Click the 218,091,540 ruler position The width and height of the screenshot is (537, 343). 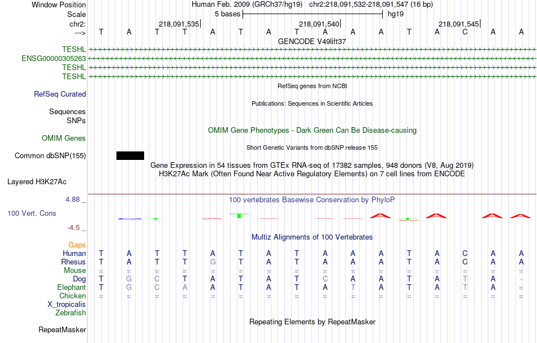click(319, 24)
